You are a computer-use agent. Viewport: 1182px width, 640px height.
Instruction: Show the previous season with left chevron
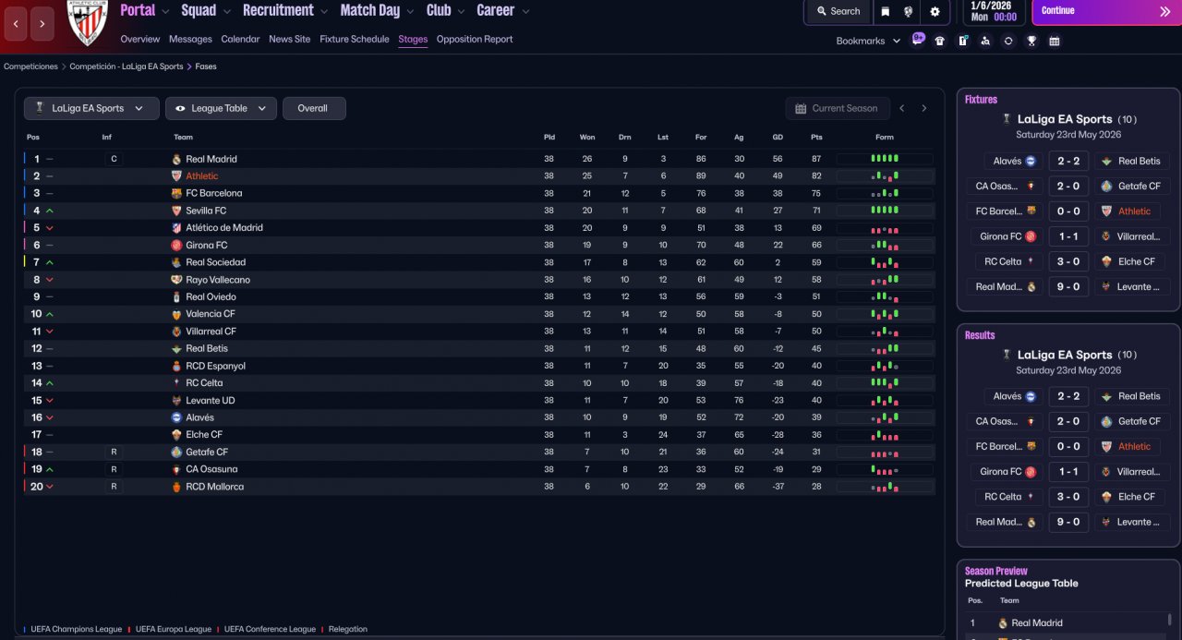(x=902, y=108)
